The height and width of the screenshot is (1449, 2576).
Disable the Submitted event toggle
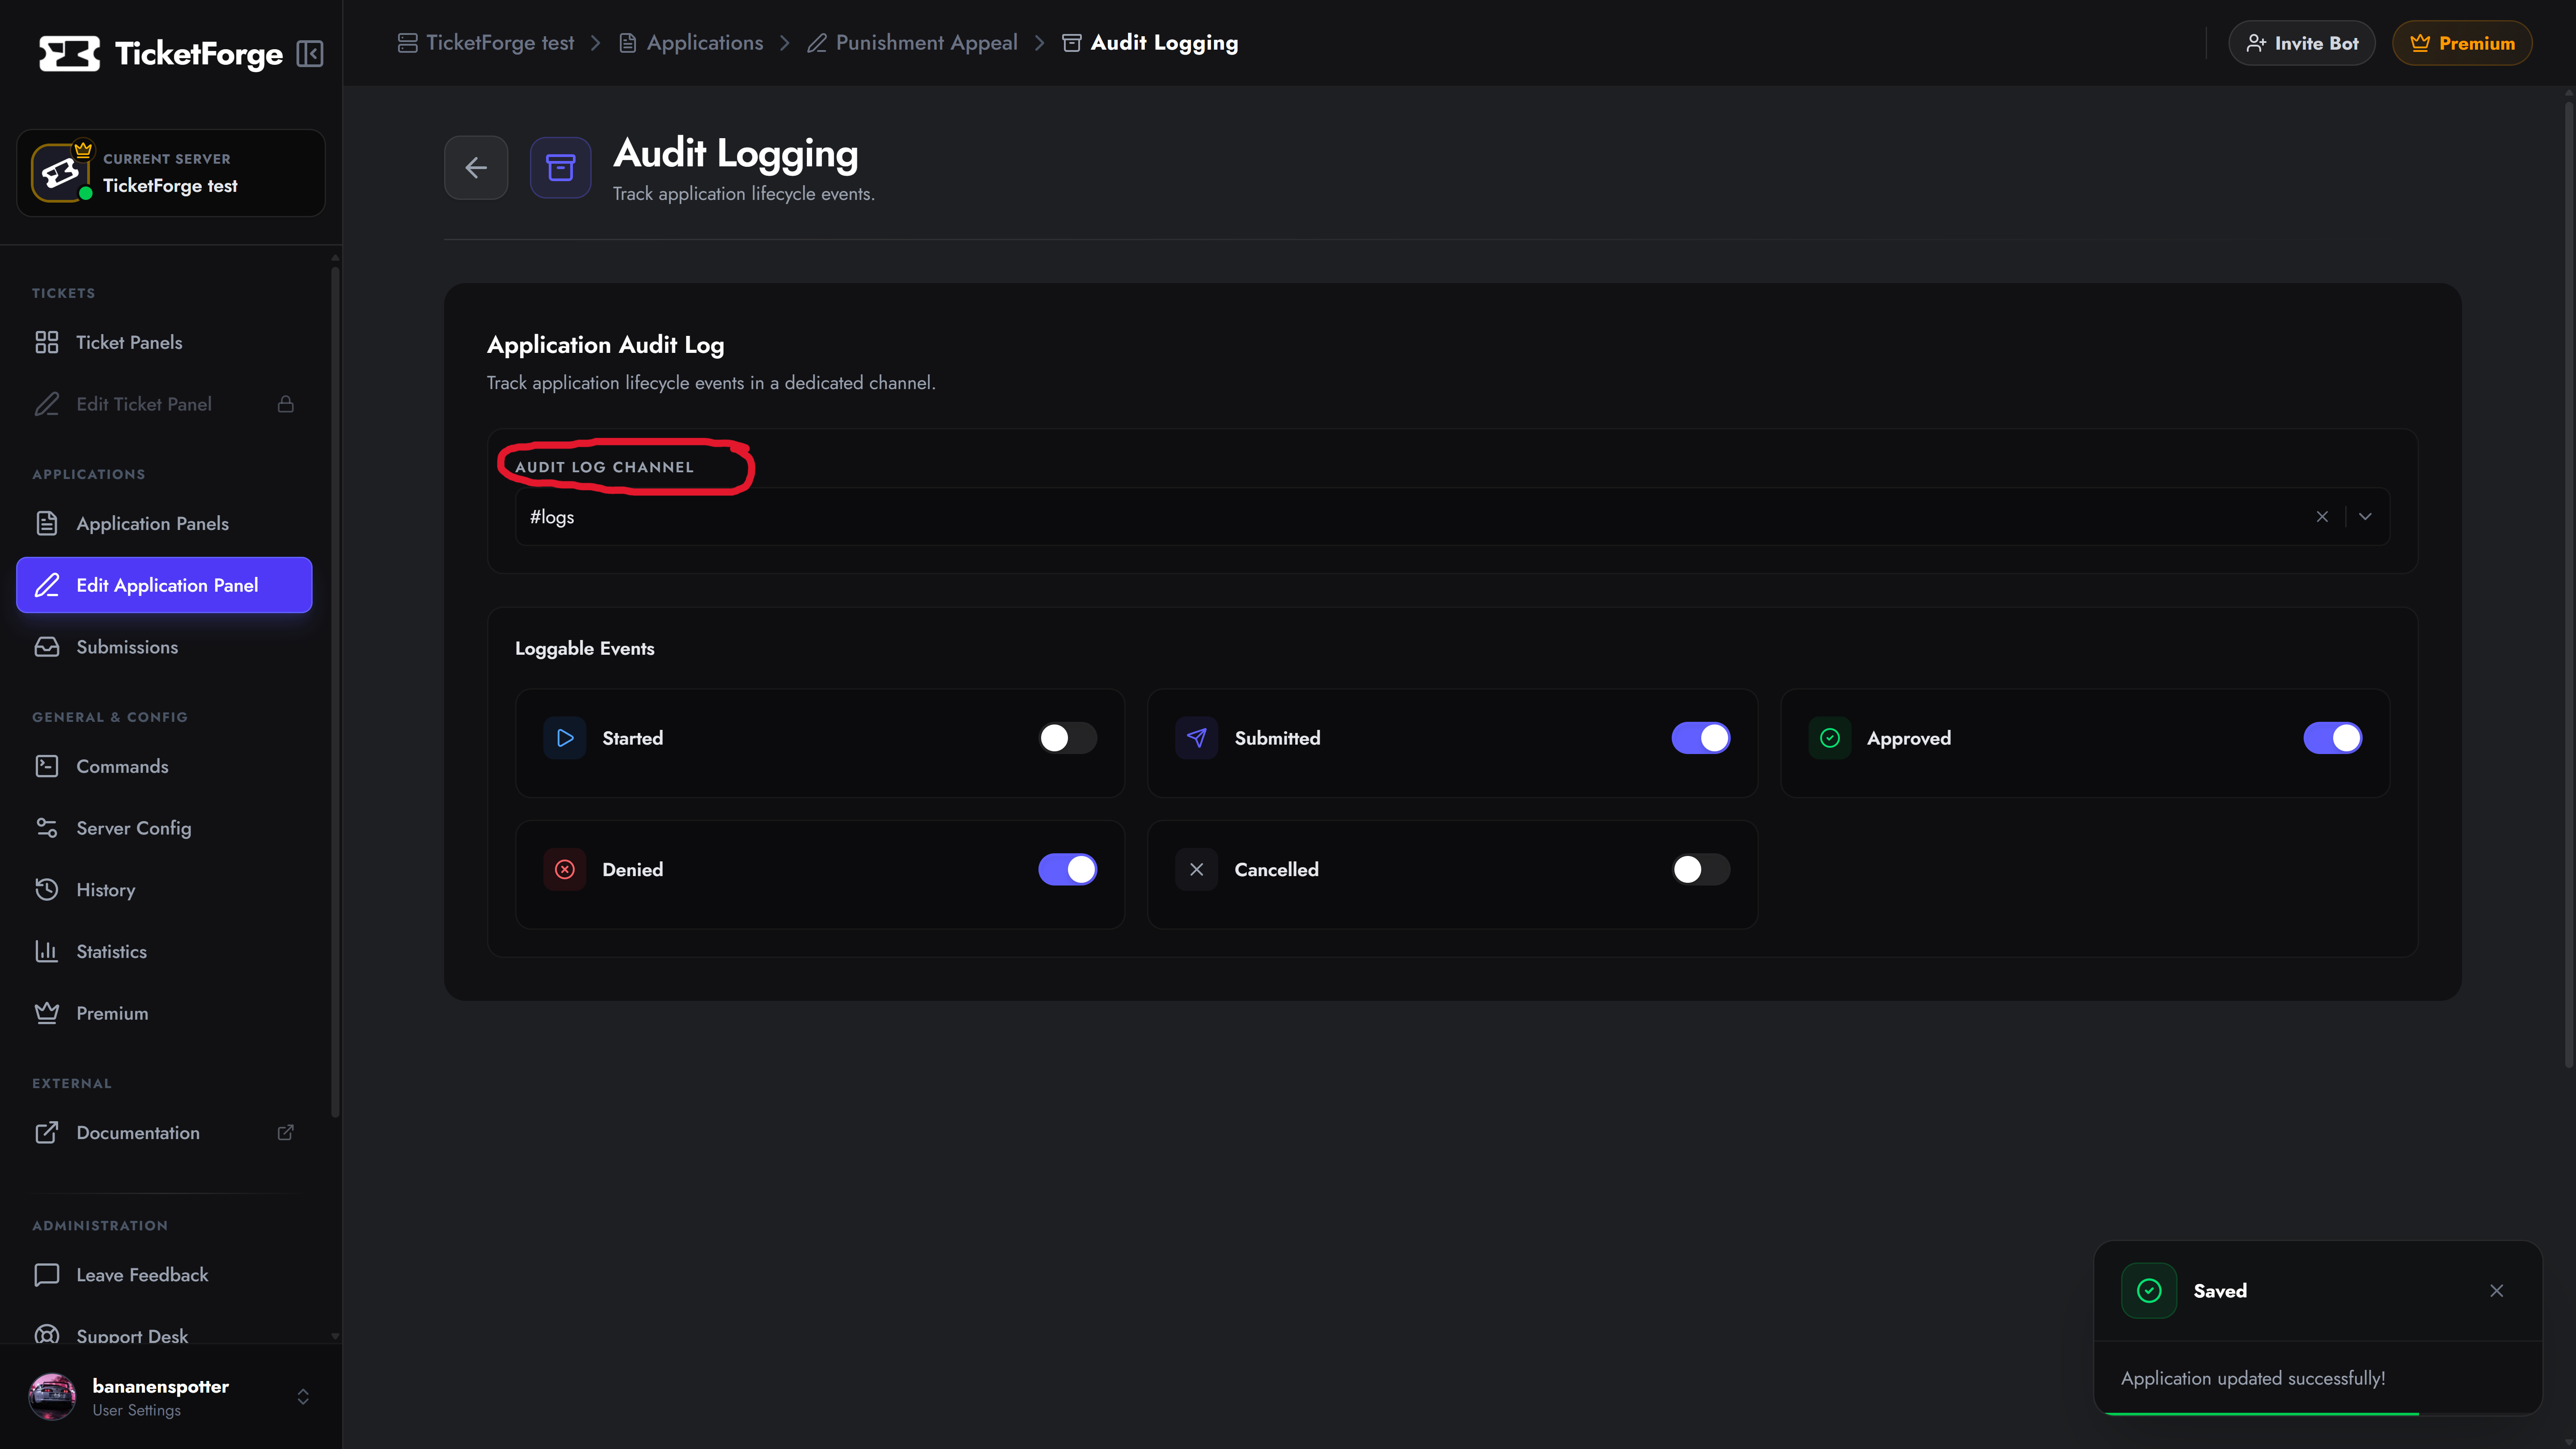click(x=1700, y=738)
